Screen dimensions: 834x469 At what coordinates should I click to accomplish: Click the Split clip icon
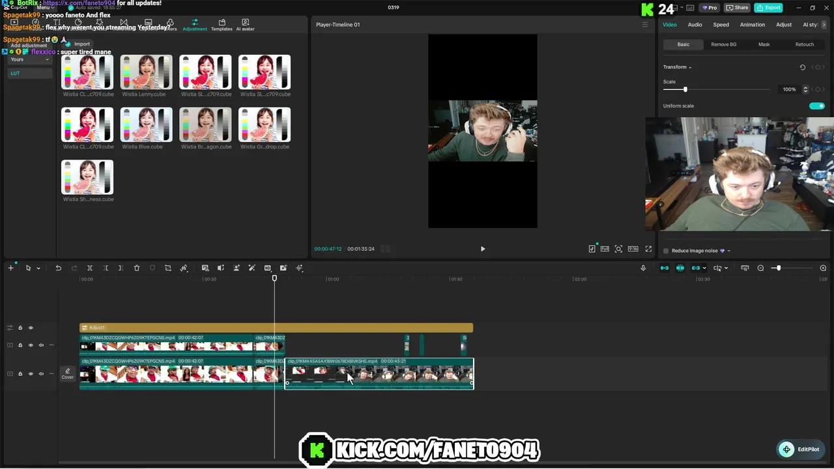click(x=90, y=268)
